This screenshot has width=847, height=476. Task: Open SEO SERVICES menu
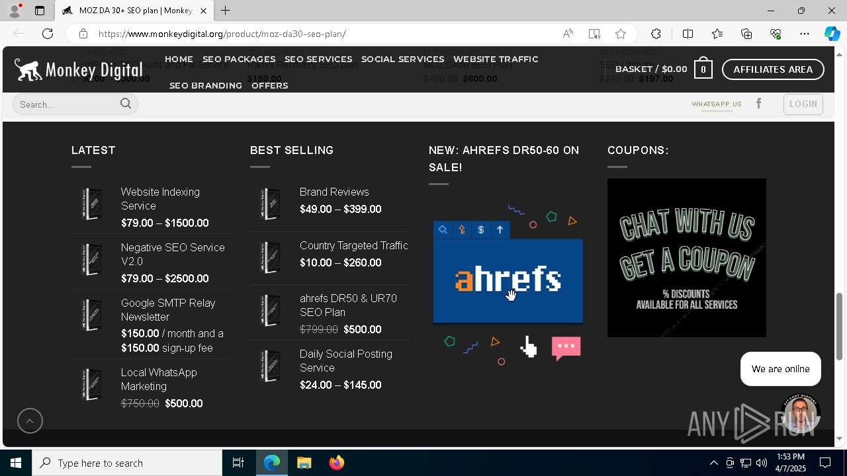(x=318, y=59)
